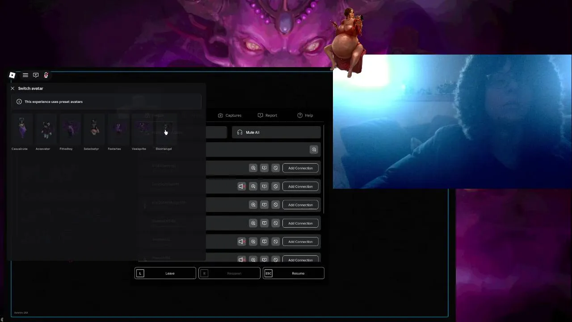
Task: Switch to the Report tab
Action: click(x=267, y=115)
